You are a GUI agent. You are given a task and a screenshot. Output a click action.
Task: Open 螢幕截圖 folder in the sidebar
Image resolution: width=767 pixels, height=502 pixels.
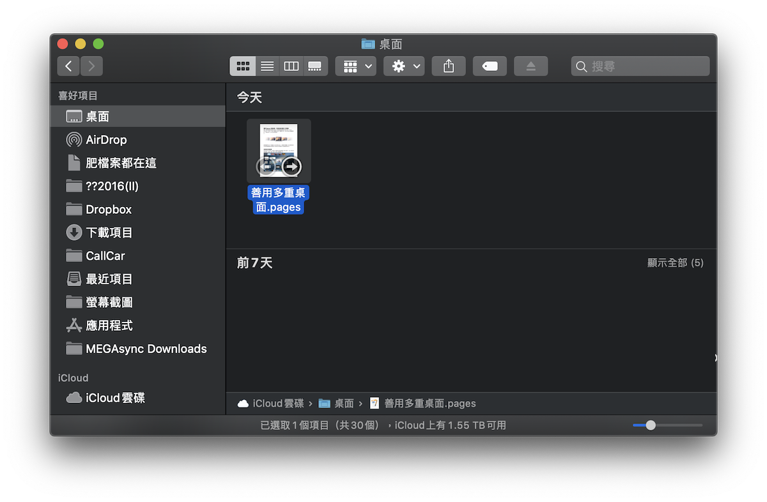(137, 302)
